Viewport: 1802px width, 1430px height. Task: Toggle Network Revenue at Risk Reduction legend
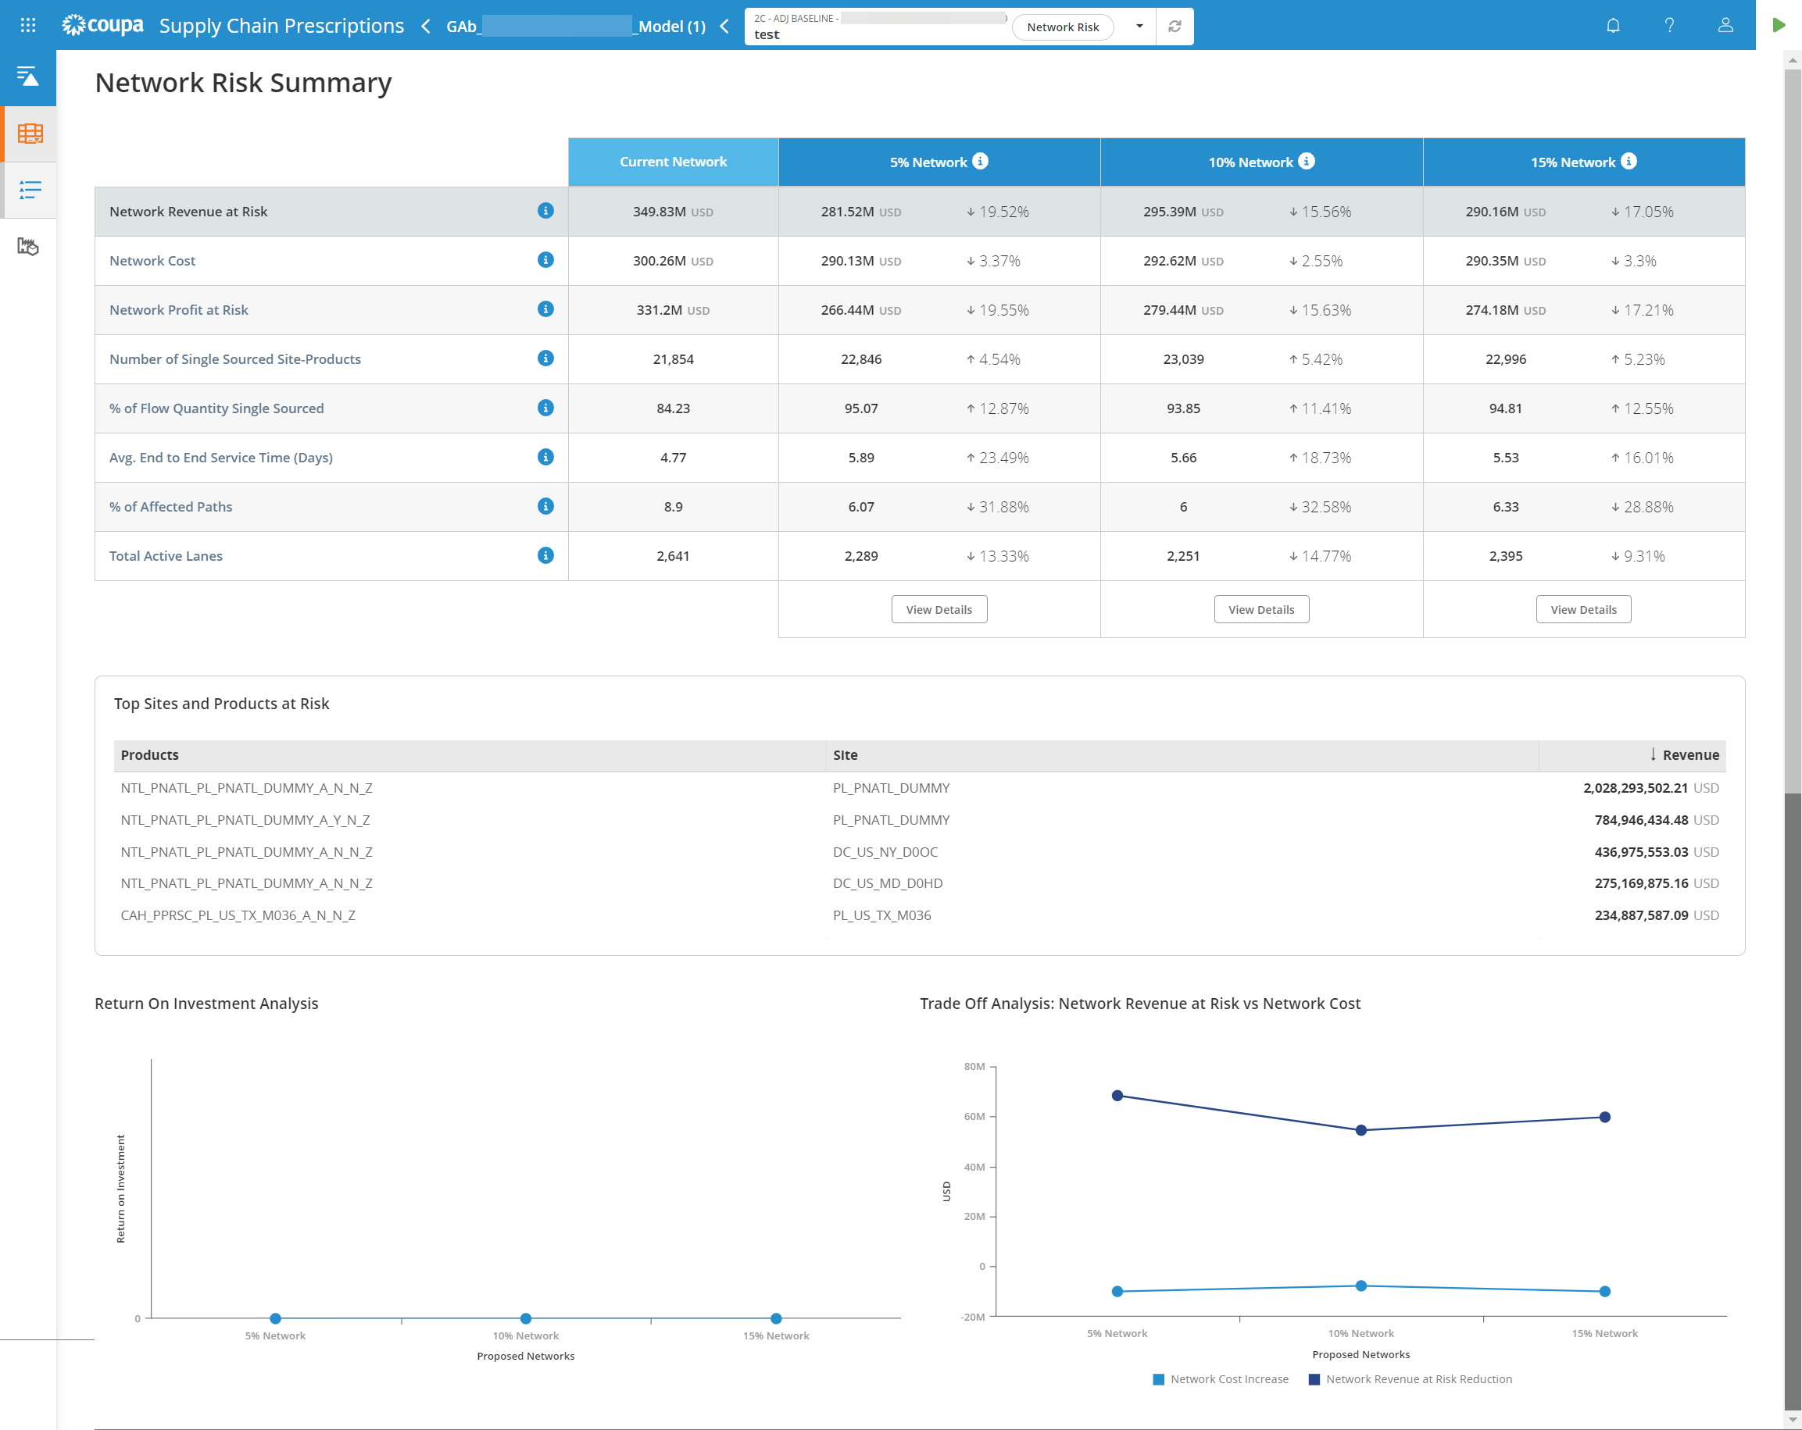(x=1410, y=1379)
